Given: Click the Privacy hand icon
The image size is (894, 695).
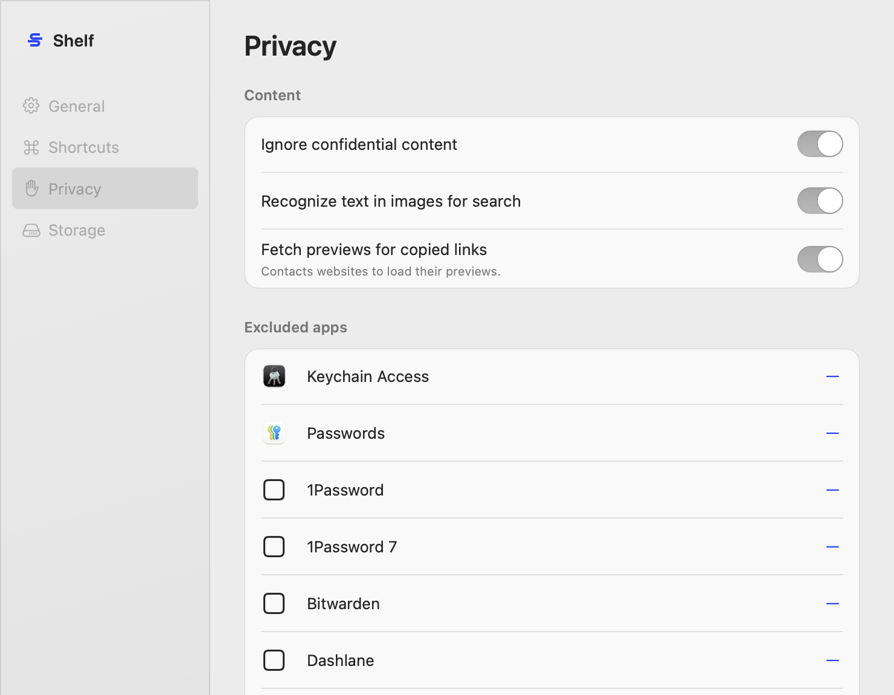Looking at the screenshot, I should pyautogui.click(x=32, y=189).
